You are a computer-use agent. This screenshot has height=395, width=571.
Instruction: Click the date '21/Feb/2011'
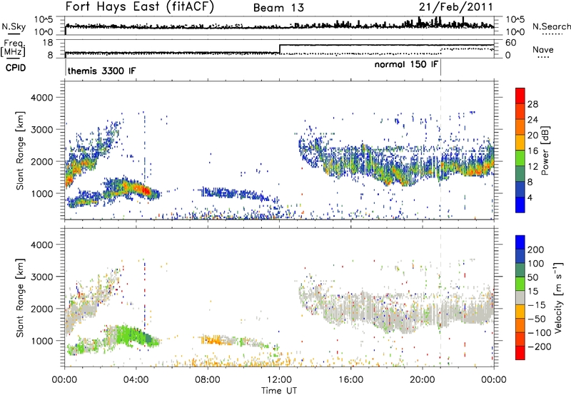455,7
